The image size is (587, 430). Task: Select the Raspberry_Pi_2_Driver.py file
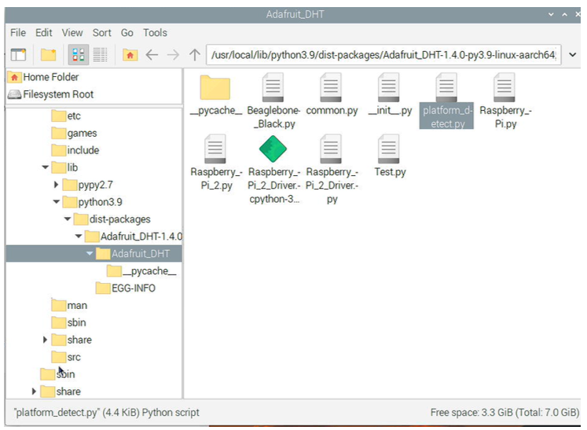pyautogui.click(x=332, y=169)
